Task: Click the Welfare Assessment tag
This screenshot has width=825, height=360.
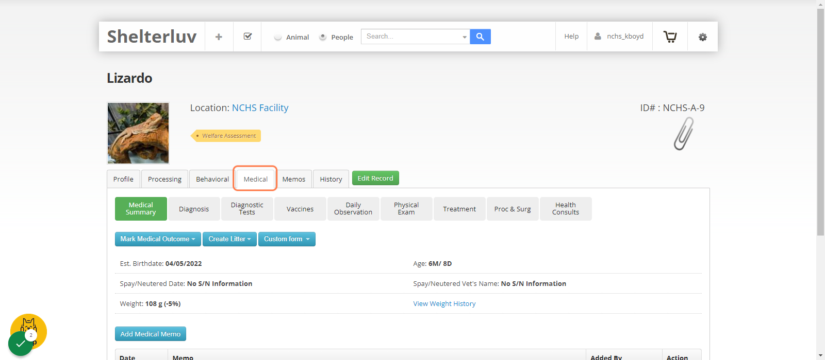Action: [x=226, y=136]
